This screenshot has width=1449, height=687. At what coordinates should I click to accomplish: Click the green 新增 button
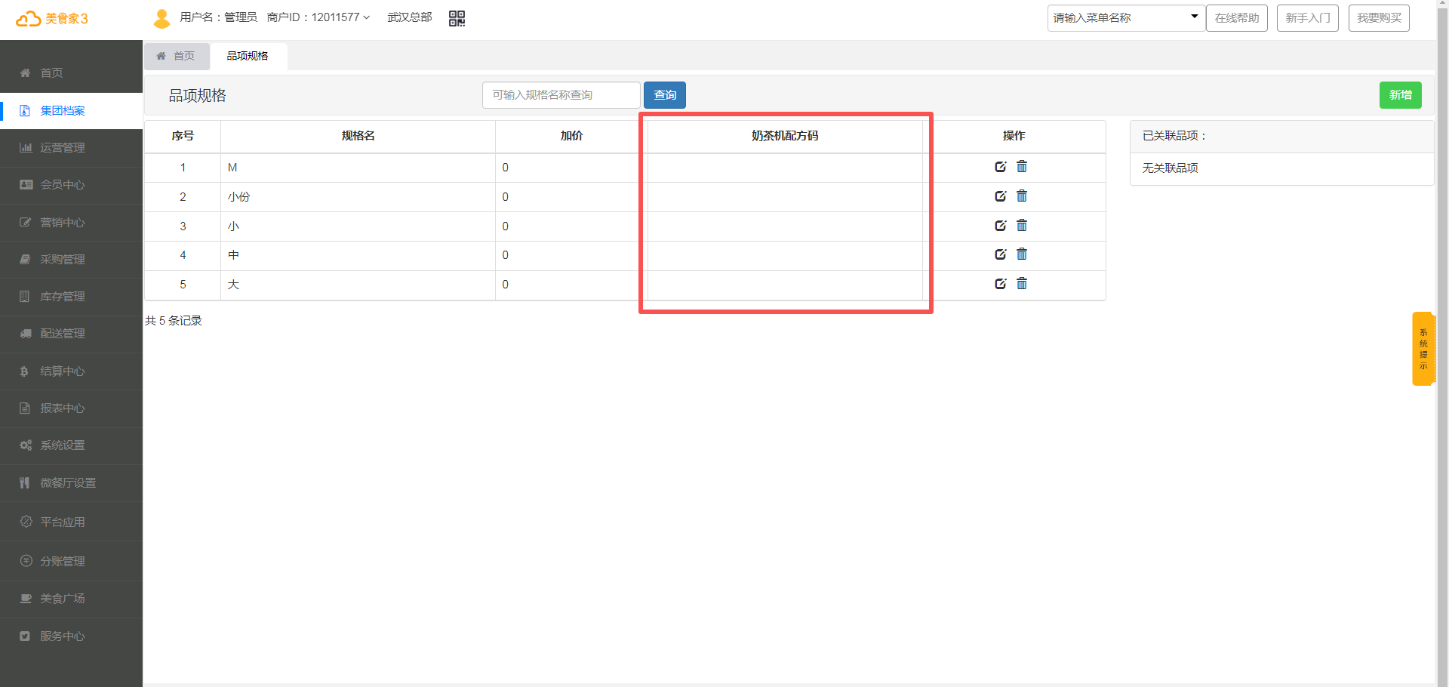coord(1400,95)
